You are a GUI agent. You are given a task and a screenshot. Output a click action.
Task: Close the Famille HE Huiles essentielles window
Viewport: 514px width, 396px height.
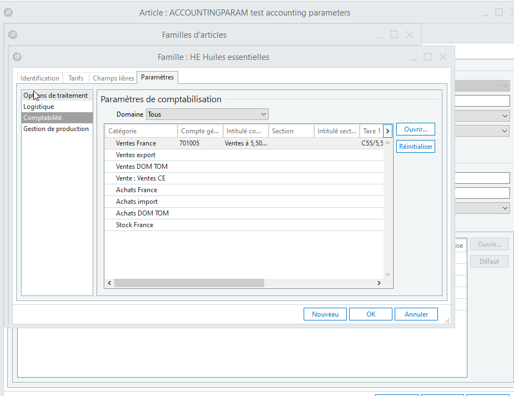(x=443, y=57)
